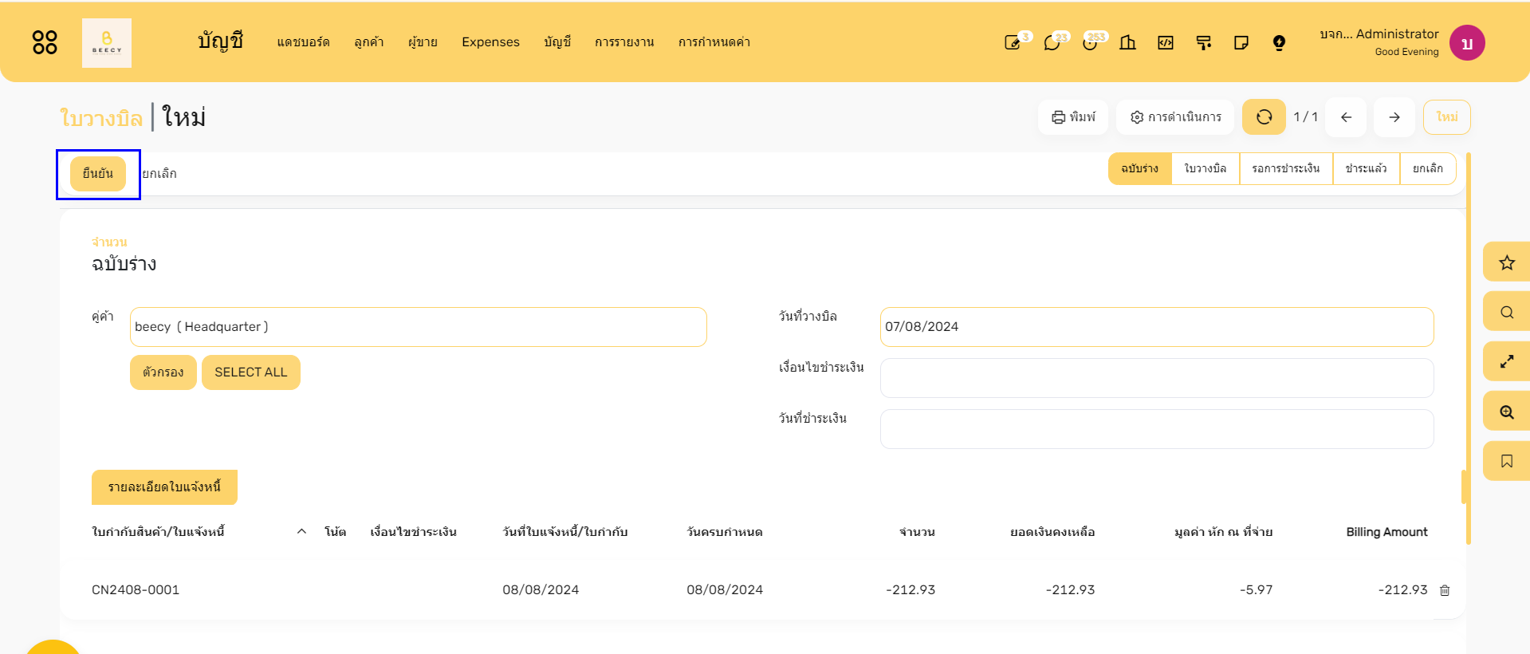Image resolution: width=1530 pixels, height=654 pixels.
Task: Click the SELECT ALL button
Action: 251,372
